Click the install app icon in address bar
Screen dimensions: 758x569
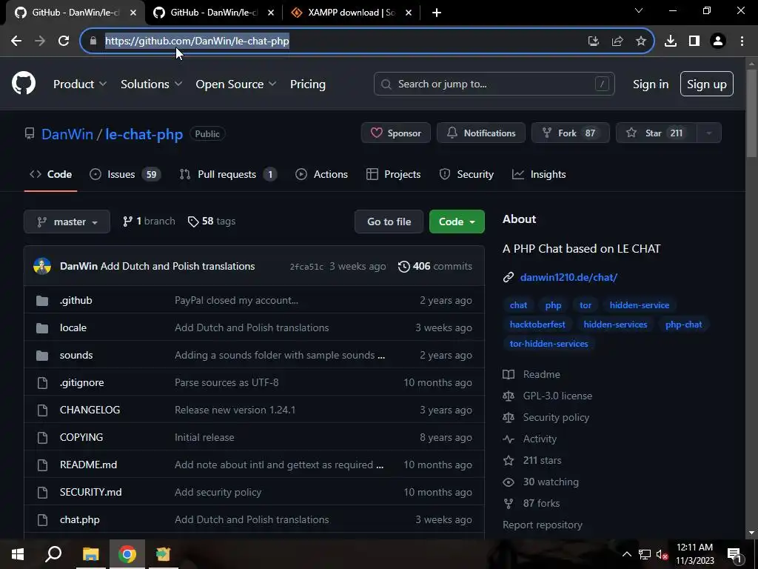tap(594, 41)
